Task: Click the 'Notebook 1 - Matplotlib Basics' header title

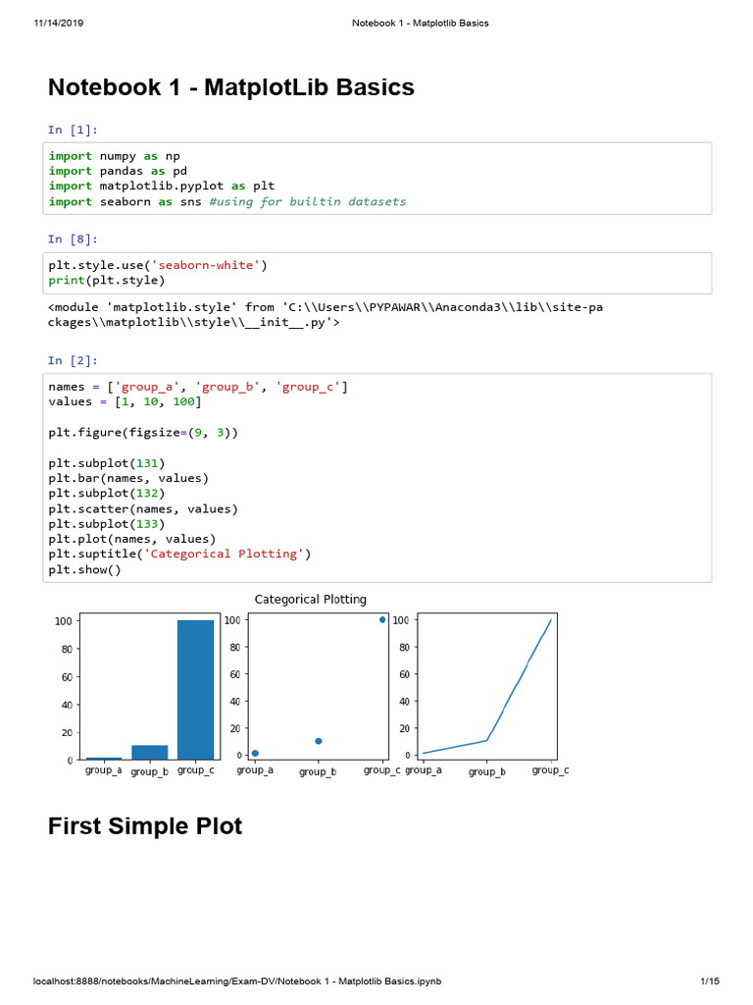Action: tap(420, 23)
